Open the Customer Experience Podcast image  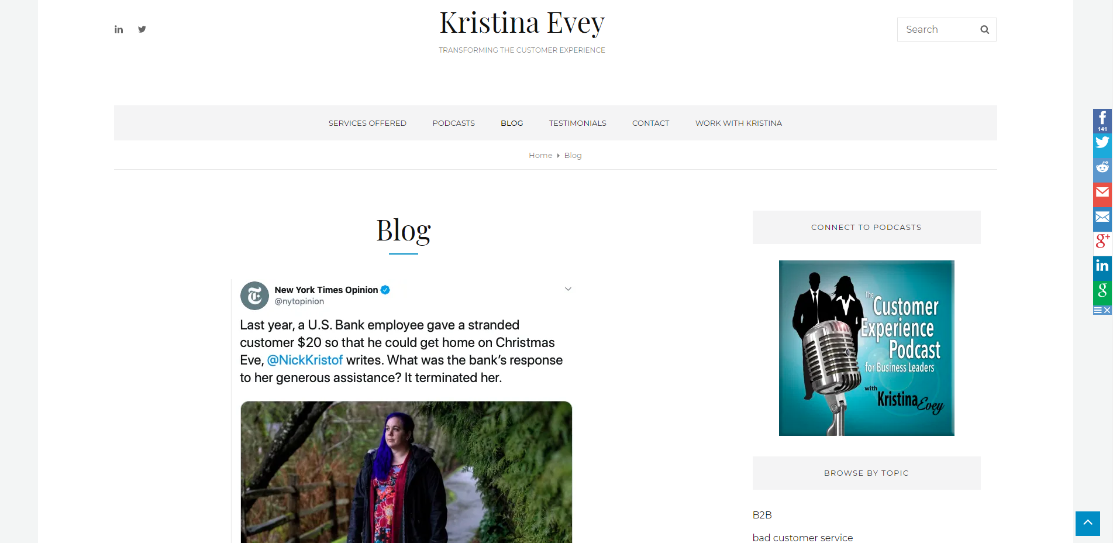click(x=867, y=348)
